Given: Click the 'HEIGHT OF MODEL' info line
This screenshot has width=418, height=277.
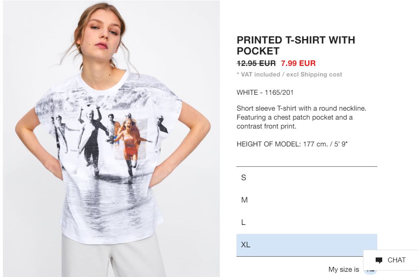Looking at the screenshot, I should point(292,144).
